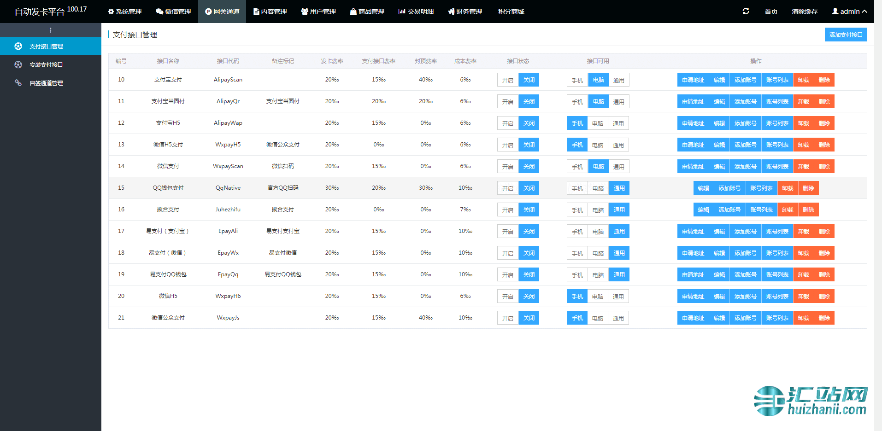Click 清除缓存 in top bar
Image resolution: width=882 pixels, height=431 pixels.
tap(805, 12)
